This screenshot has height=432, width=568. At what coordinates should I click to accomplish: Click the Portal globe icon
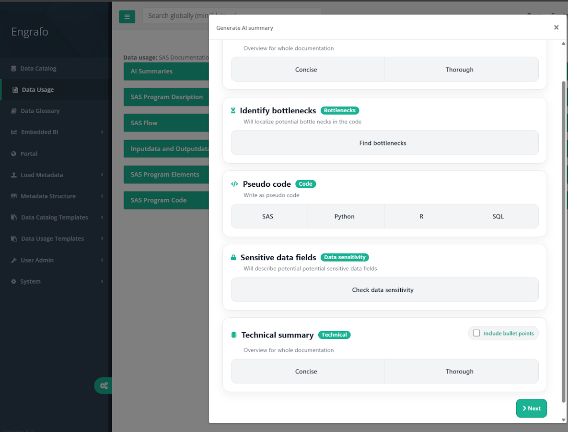pyautogui.click(x=14, y=154)
